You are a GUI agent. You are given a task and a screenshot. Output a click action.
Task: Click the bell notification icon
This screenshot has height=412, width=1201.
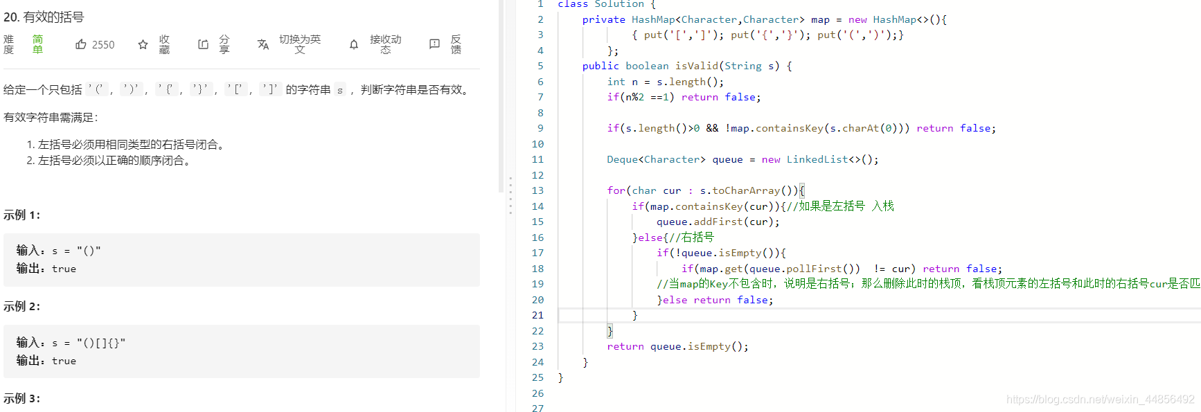[x=354, y=44]
